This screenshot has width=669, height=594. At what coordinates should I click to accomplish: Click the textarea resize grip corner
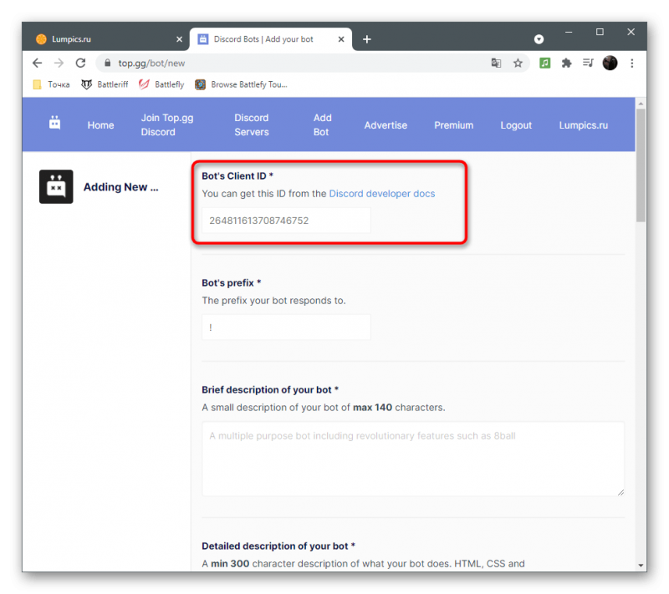pos(620,493)
